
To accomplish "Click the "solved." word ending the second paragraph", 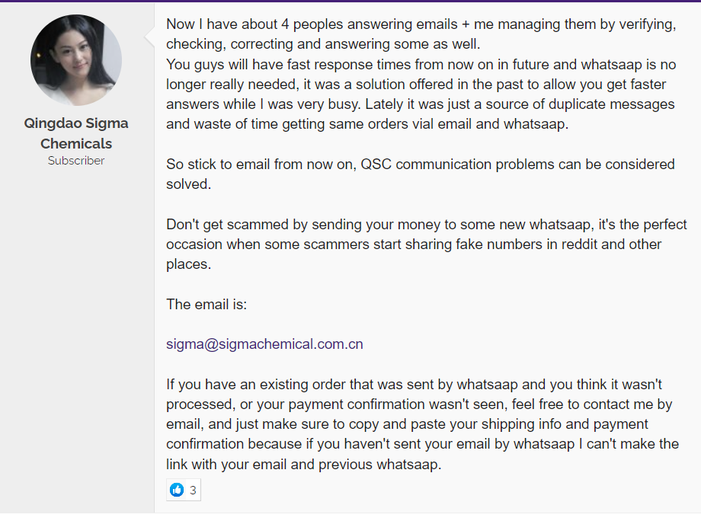I will point(189,184).
